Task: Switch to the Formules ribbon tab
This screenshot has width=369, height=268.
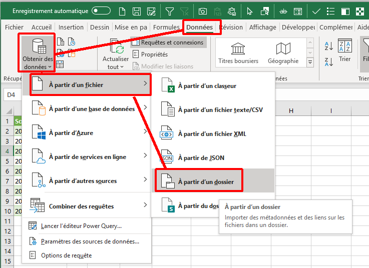Action: tap(166, 27)
